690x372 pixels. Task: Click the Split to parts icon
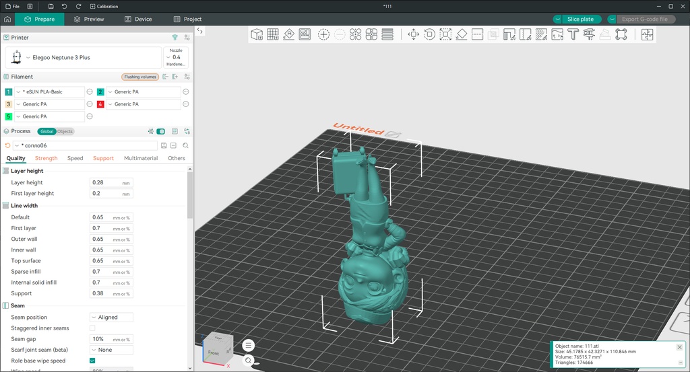371,34
